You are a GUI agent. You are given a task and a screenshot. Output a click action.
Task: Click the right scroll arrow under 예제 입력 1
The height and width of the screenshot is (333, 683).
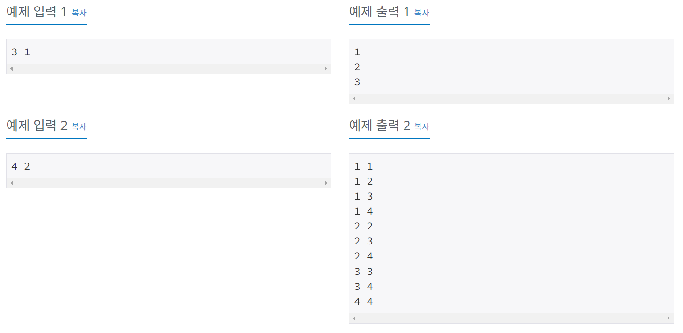point(326,68)
